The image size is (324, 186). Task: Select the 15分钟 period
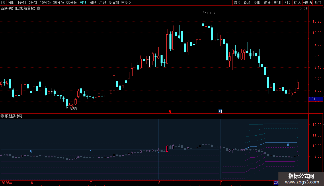(45, 3)
